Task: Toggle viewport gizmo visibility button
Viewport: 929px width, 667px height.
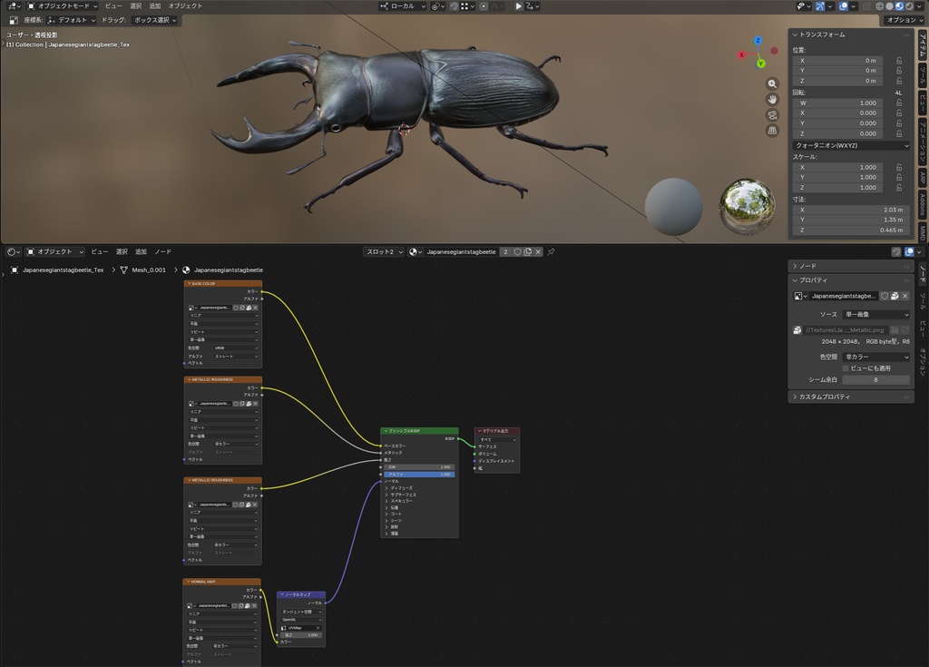Action: coord(820,6)
